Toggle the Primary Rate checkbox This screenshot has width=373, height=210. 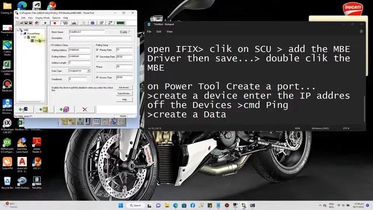point(97,50)
